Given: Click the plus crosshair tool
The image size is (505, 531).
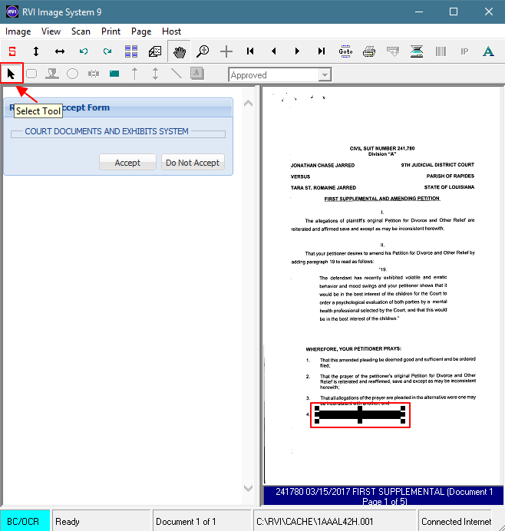Looking at the screenshot, I should pos(226,51).
